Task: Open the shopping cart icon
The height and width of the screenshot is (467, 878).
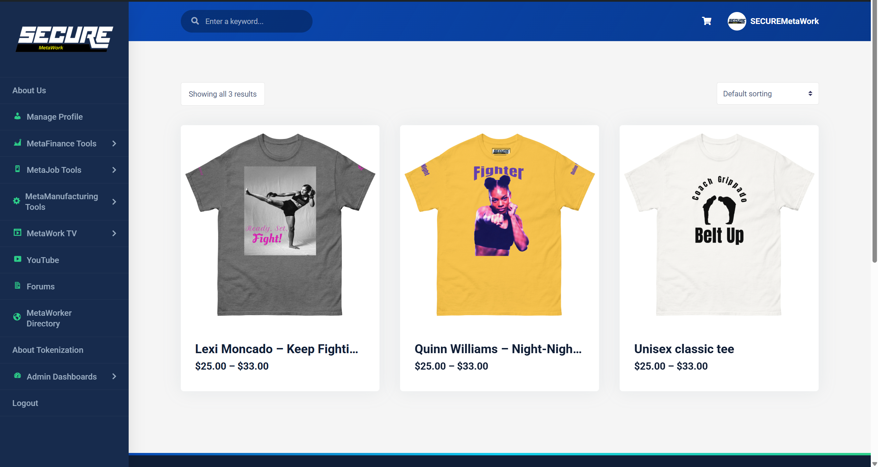Action: click(706, 21)
